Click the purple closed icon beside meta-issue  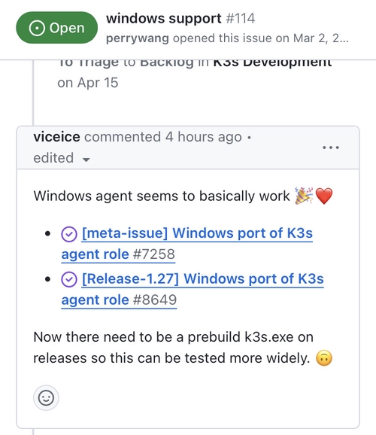tap(69, 234)
